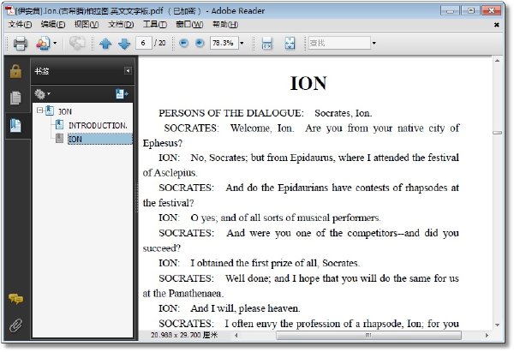This screenshot has width=514, height=352.
Task: Click horizontal scrollbar right arrow
Action: click(x=487, y=335)
